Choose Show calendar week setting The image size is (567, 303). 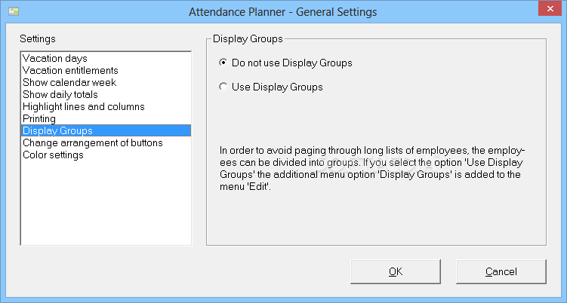[x=106, y=82]
